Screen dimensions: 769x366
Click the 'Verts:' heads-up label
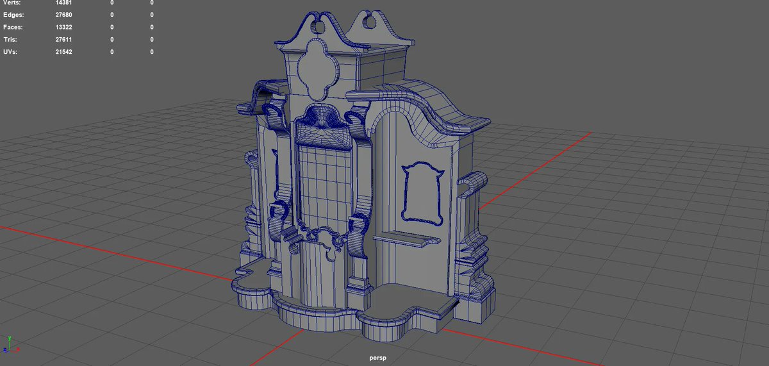12,3
